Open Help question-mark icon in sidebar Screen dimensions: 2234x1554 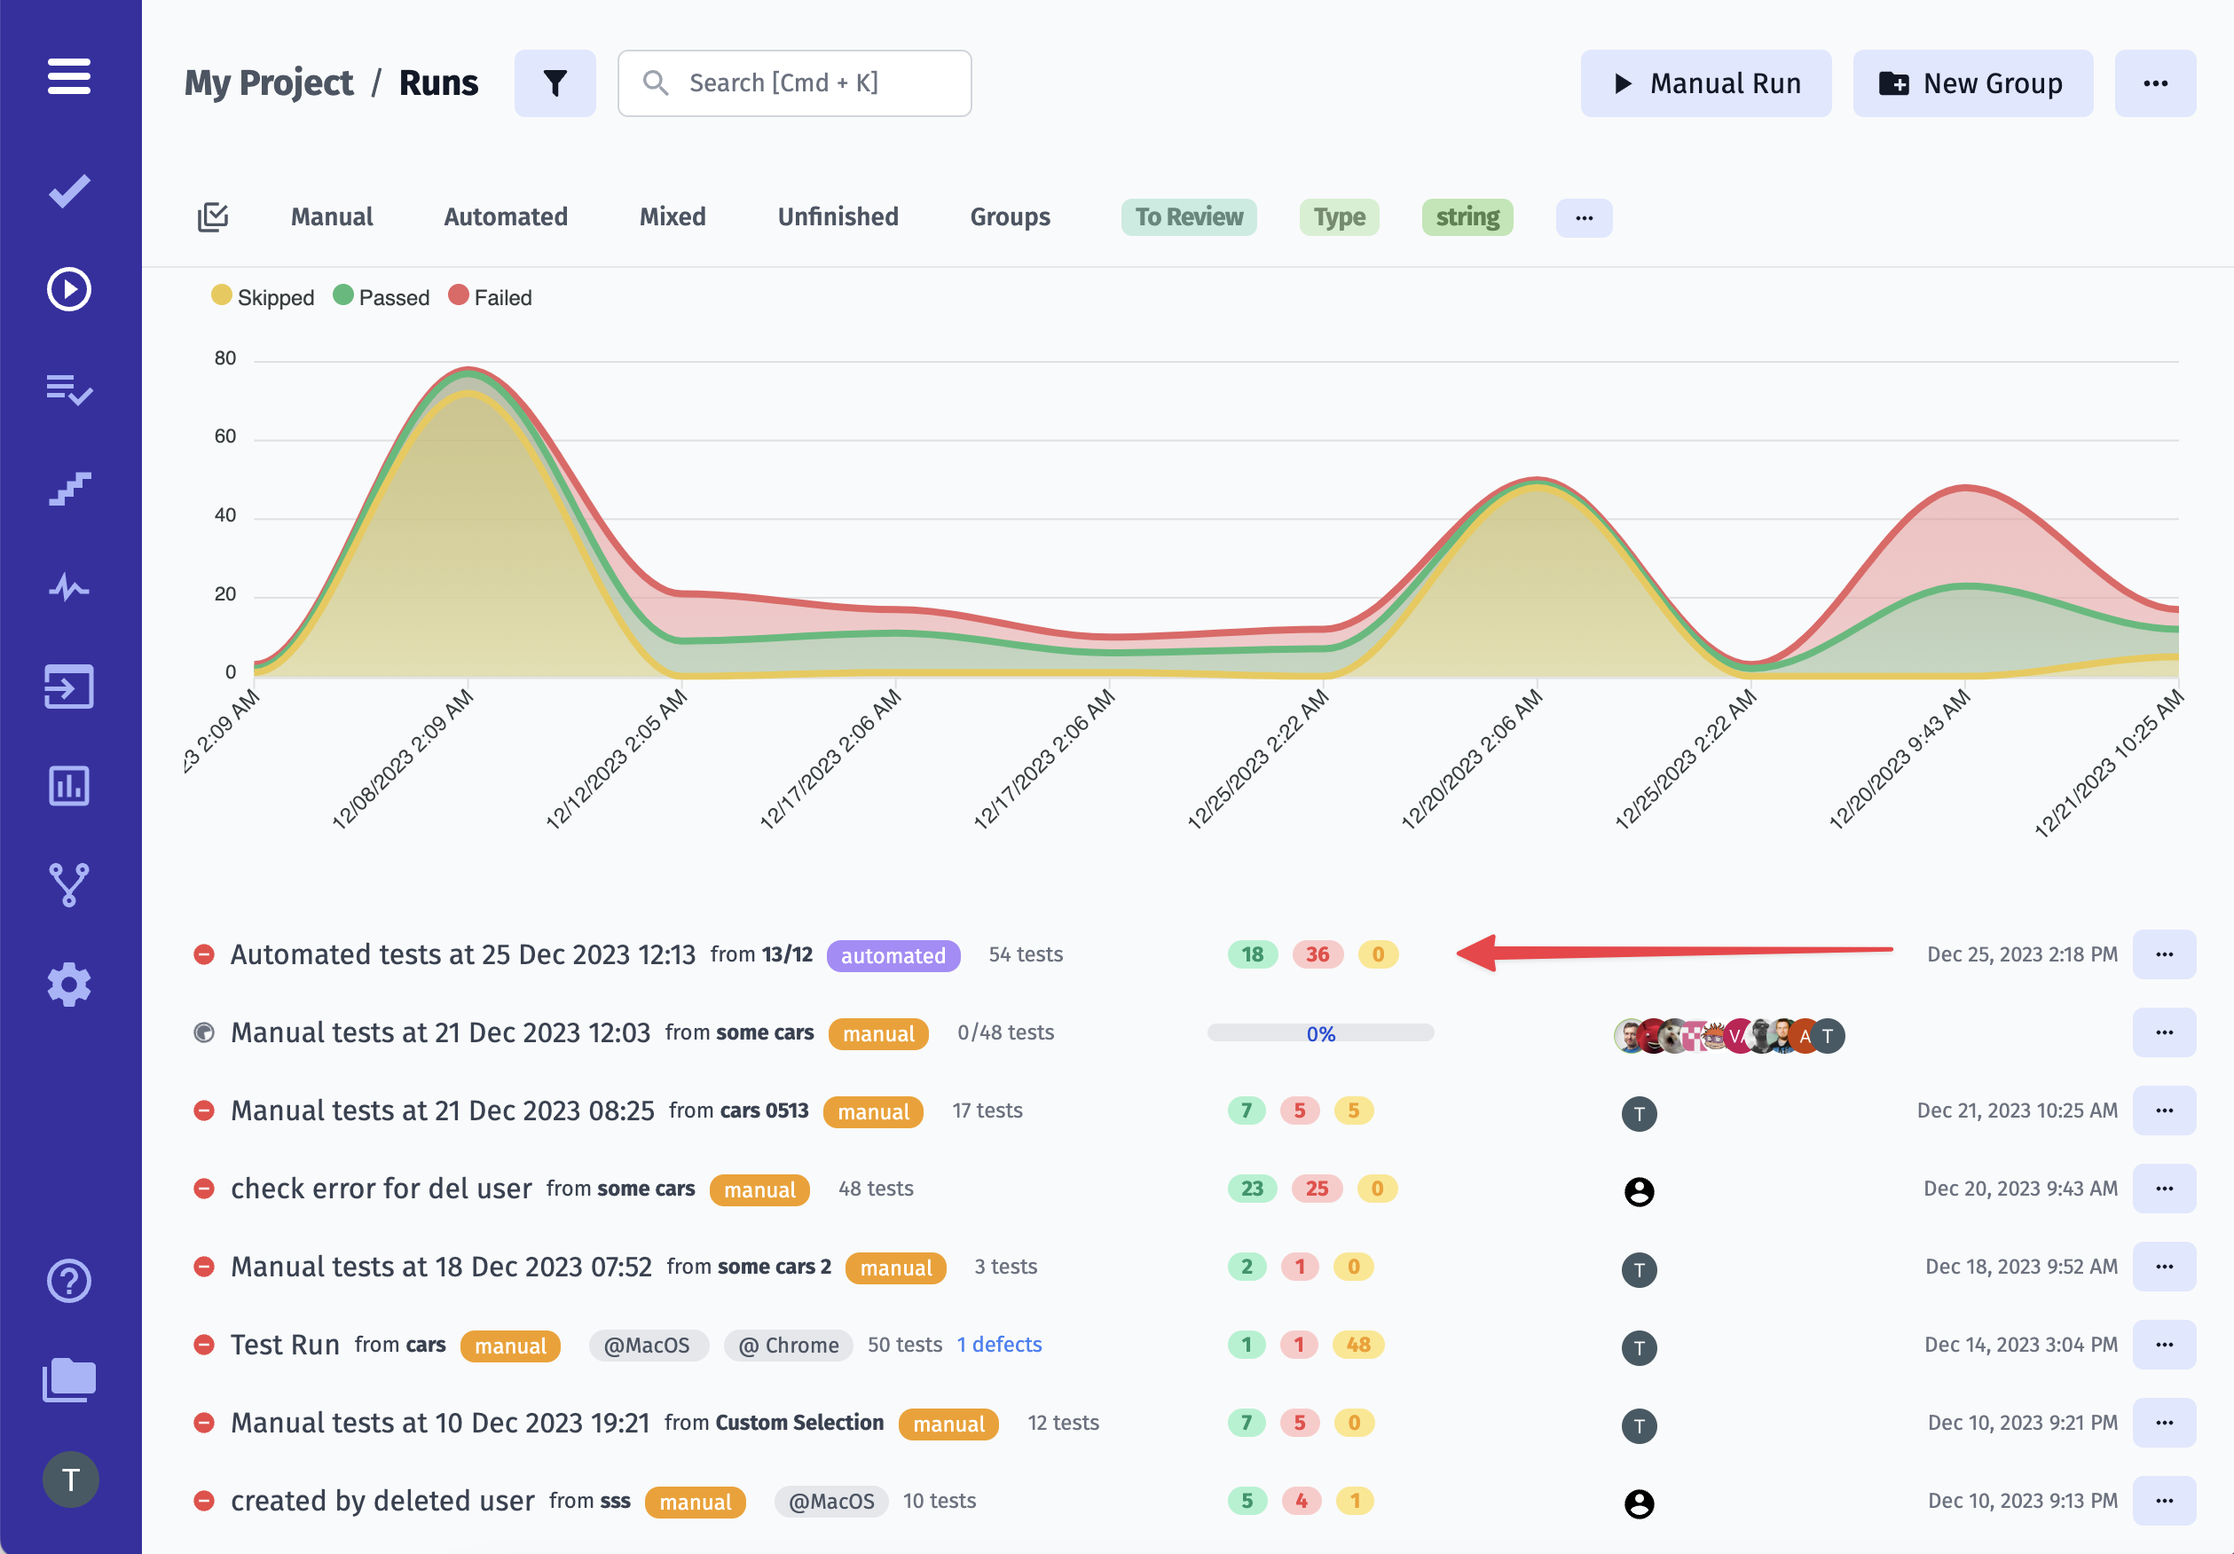pyautogui.click(x=69, y=1281)
